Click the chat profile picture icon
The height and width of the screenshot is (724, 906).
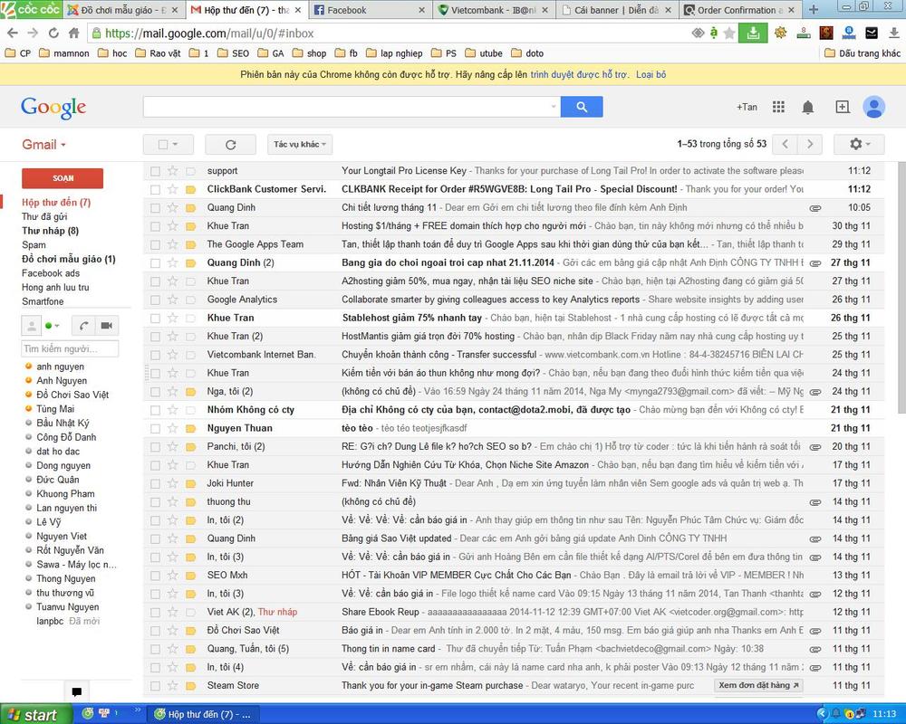point(31,326)
